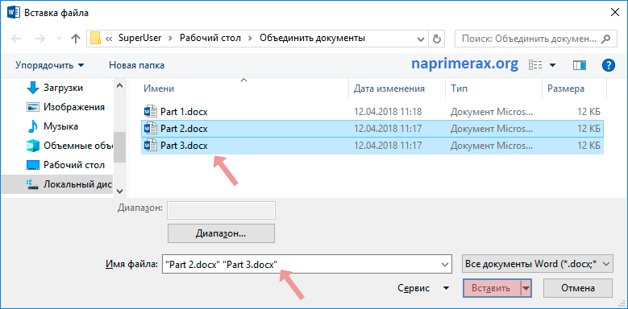The height and width of the screenshot is (309, 628).
Task: Open the Упорядочить menu
Action: tap(50, 65)
